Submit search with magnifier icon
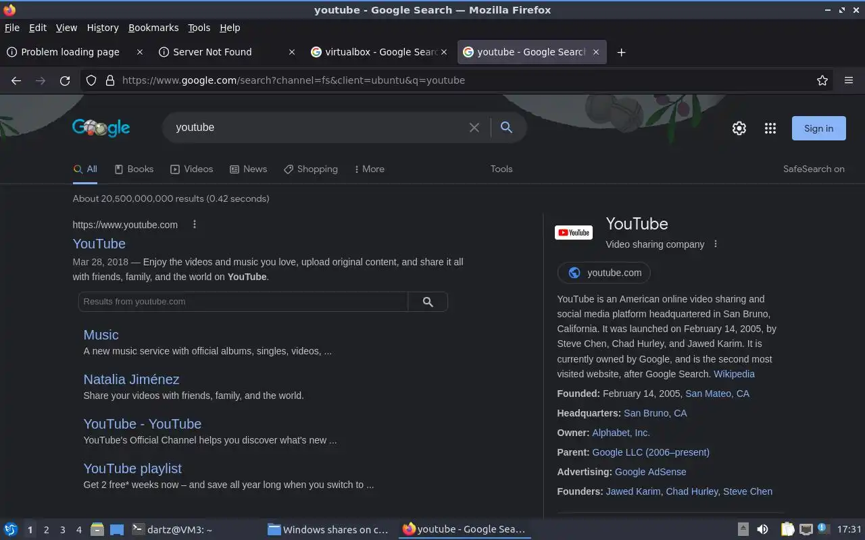This screenshot has width=865, height=540. click(x=506, y=128)
